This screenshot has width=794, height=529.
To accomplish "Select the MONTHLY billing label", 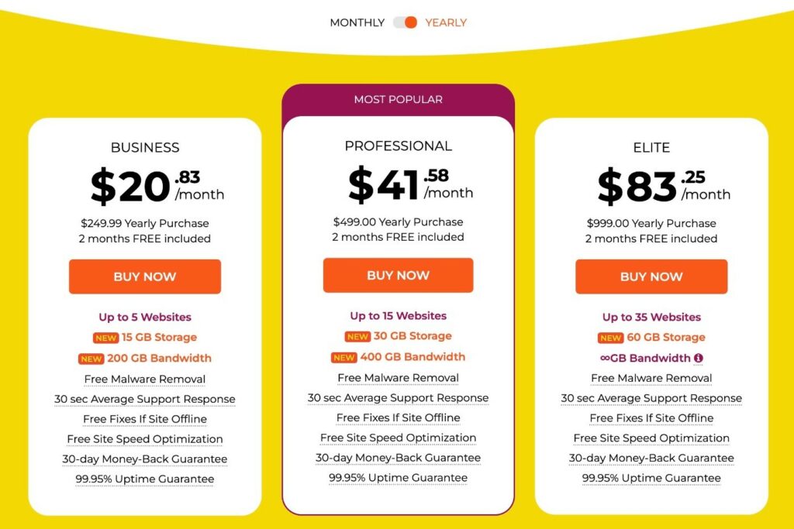I will [x=357, y=22].
